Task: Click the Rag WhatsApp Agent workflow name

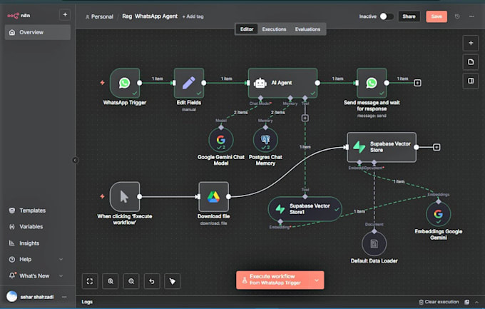Action: 150,16
